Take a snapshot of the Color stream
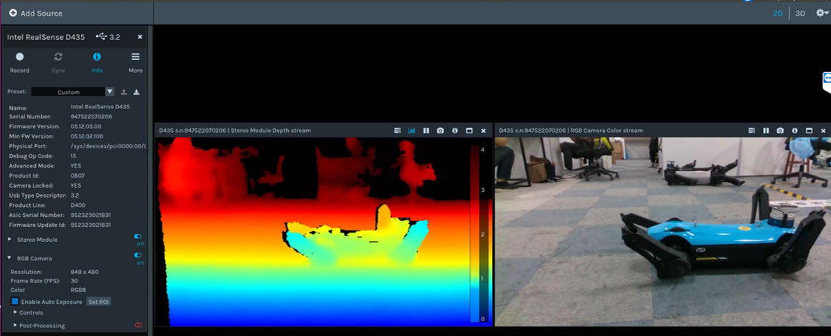 pyautogui.click(x=780, y=131)
